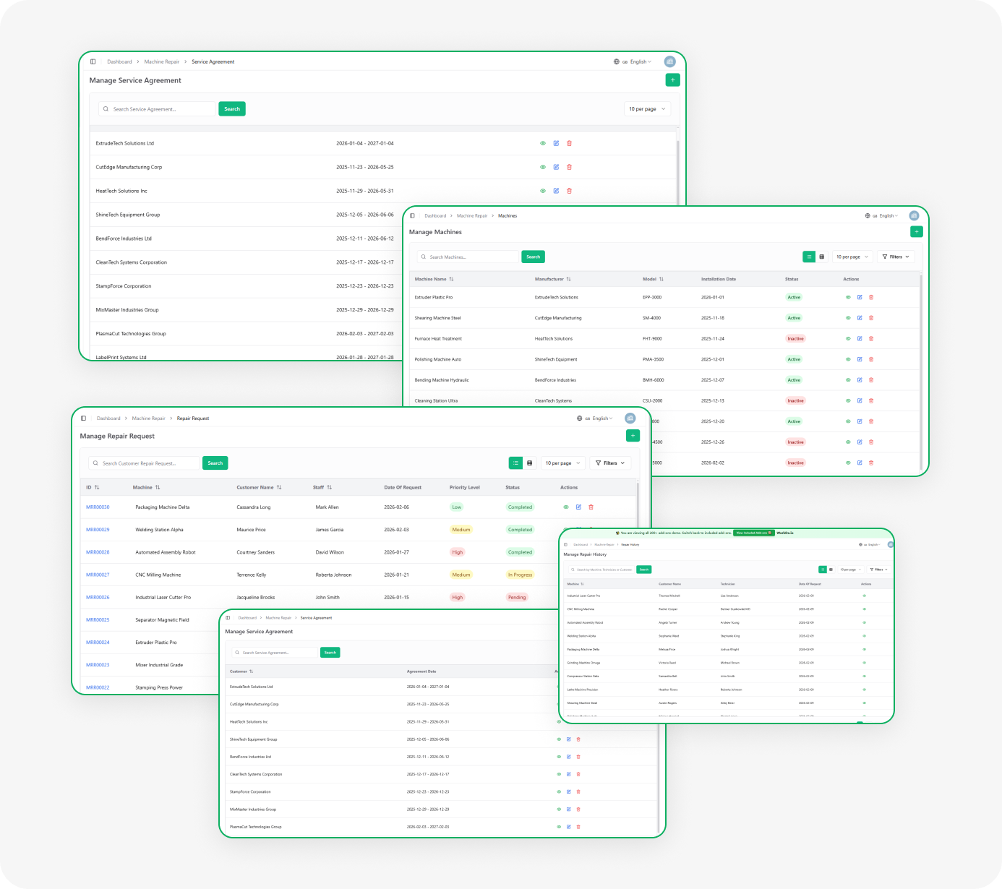Switch Manage Repair History to grid view

point(831,570)
